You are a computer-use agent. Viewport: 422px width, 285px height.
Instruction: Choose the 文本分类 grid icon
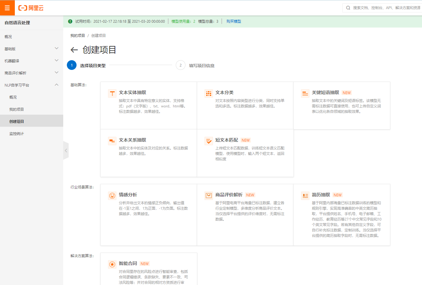coord(209,93)
